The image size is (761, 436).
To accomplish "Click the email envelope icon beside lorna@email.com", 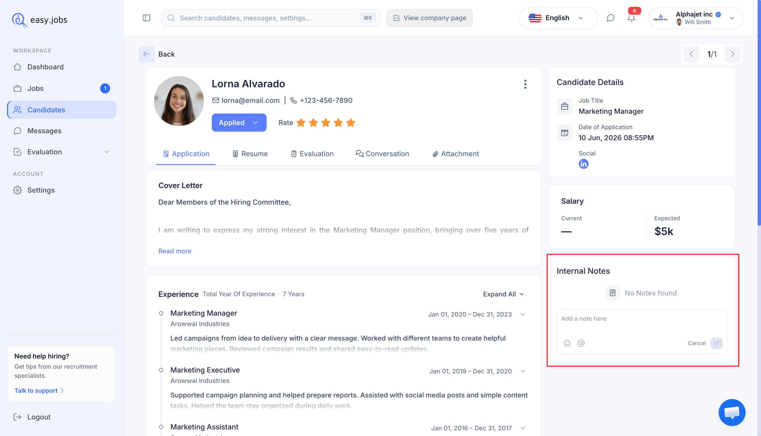I will tap(216, 100).
